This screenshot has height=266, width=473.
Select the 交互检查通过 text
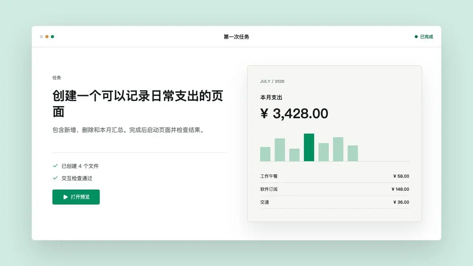click(x=77, y=178)
